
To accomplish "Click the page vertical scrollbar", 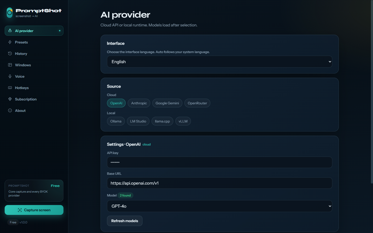I will point(372,92).
